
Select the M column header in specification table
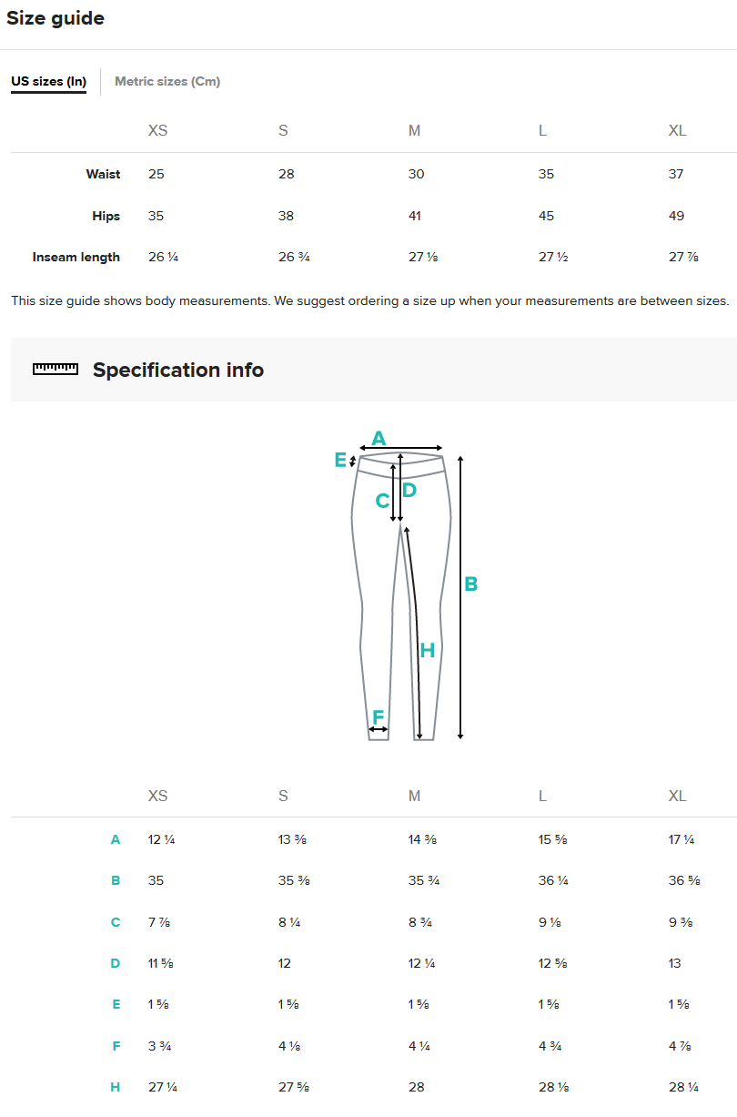[415, 796]
